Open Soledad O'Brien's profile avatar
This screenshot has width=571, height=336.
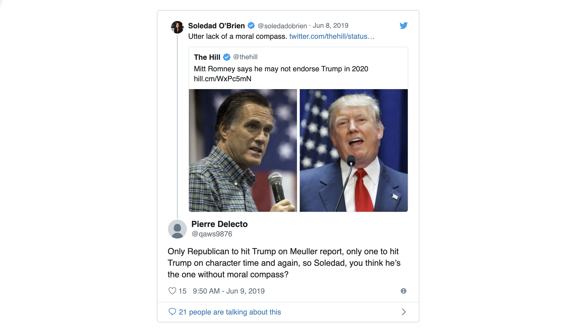(177, 27)
